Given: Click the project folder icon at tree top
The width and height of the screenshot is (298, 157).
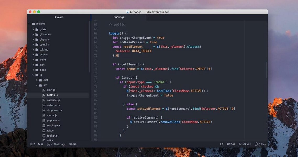Looking at the screenshot, I should pos(33,24).
